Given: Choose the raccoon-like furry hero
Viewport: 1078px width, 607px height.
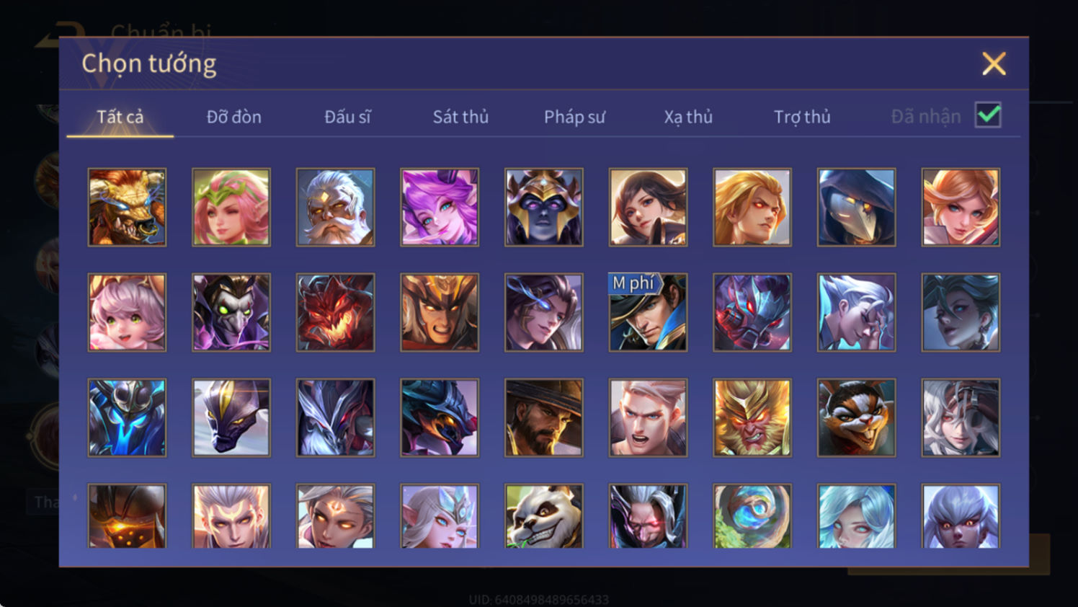Looking at the screenshot, I should (x=856, y=417).
